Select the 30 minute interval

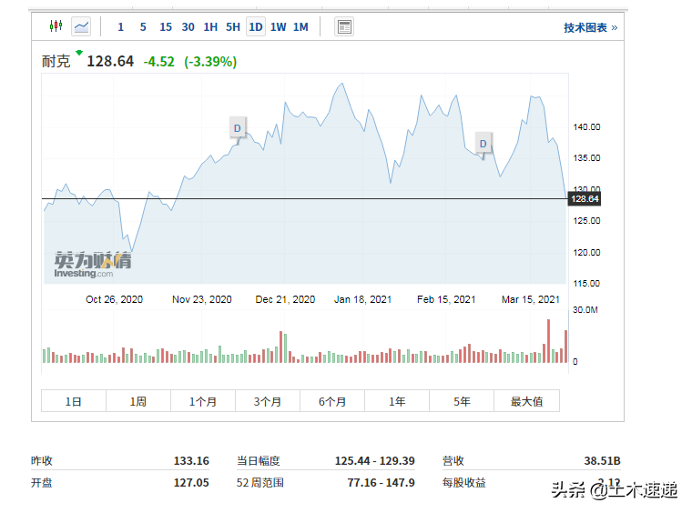pyautogui.click(x=188, y=27)
